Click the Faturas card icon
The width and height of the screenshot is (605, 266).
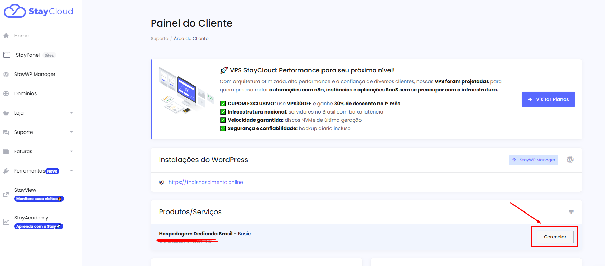pyautogui.click(x=6, y=151)
